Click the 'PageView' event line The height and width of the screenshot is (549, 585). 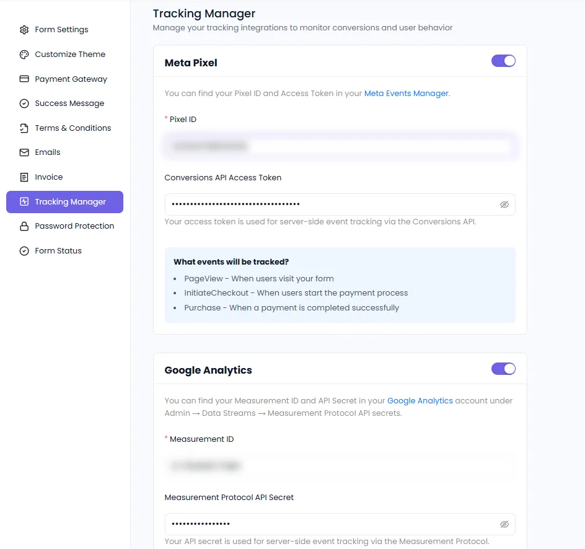(x=259, y=279)
